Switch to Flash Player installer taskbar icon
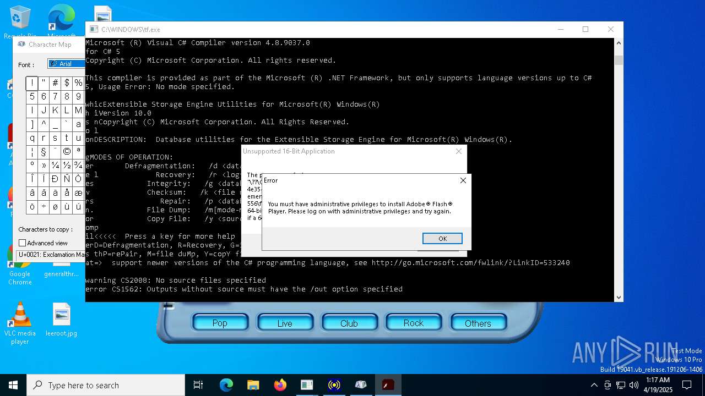This screenshot has height=396, width=705. tap(388, 385)
